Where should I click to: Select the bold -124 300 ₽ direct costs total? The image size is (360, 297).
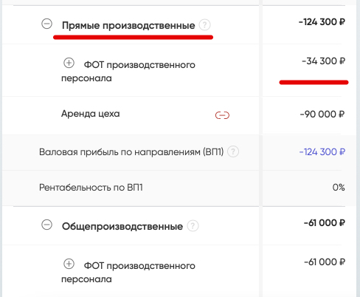tap(322, 22)
